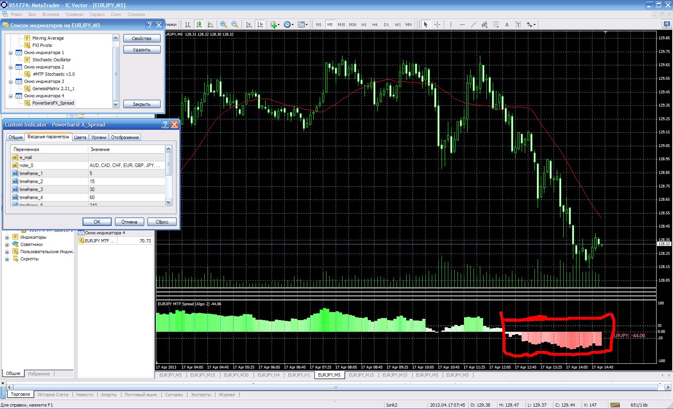Toggle chart auto scroll
The width and height of the screenshot is (673, 409).
[249, 24]
